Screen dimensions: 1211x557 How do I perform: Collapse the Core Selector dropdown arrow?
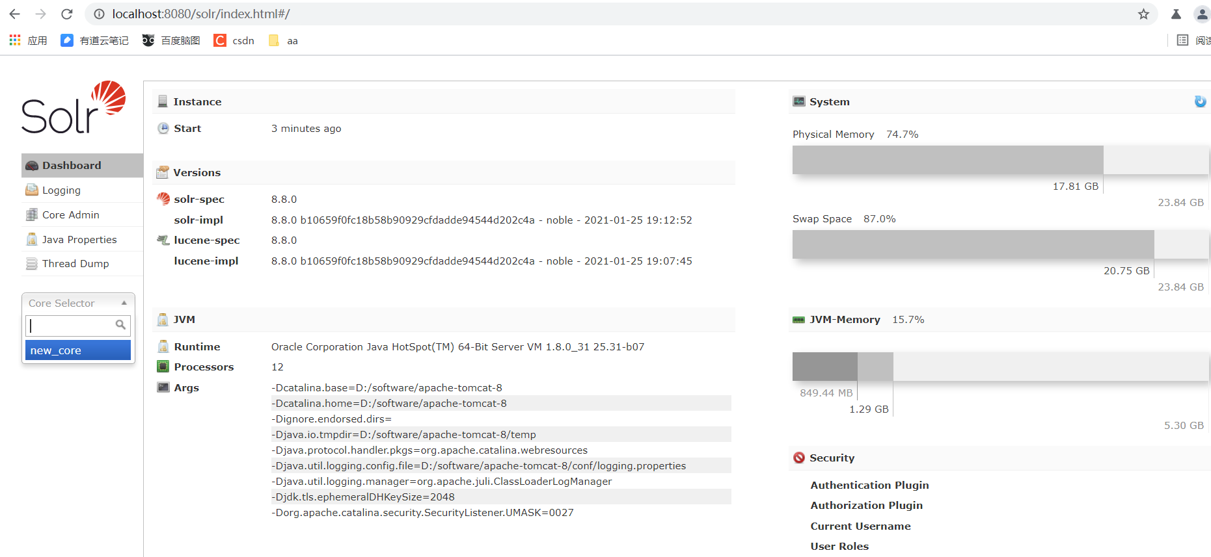coord(124,303)
